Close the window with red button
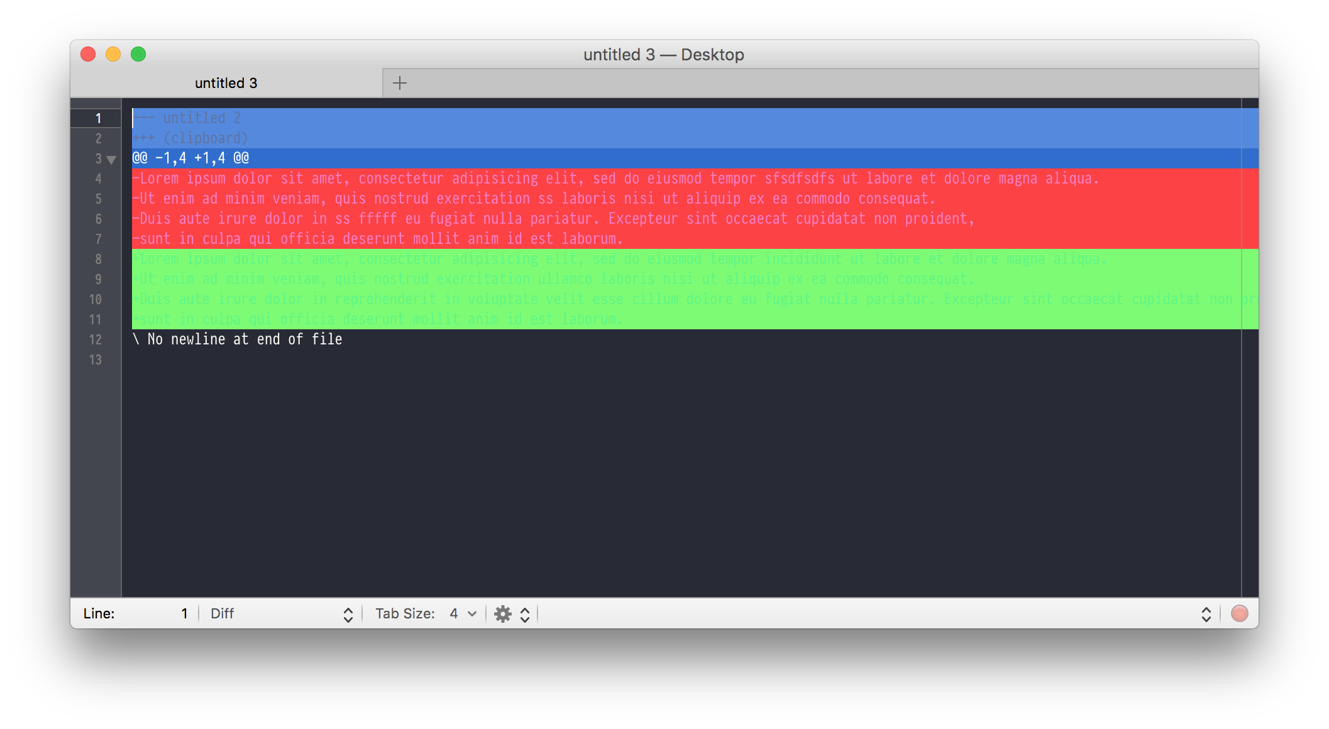Image resolution: width=1329 pixels, height=729 pixels. tap(88, 55)
